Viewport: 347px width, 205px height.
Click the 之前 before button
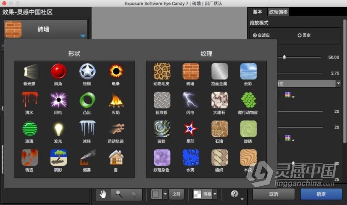[x=176, y=194]
